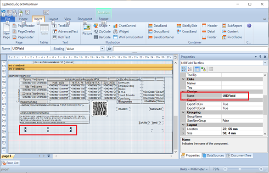Add a BandContainer
The image size is (269, 173).
161,37
